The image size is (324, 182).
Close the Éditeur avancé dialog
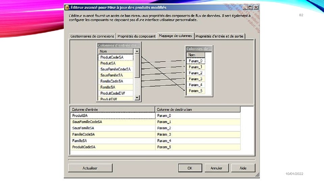coord(256,7)
